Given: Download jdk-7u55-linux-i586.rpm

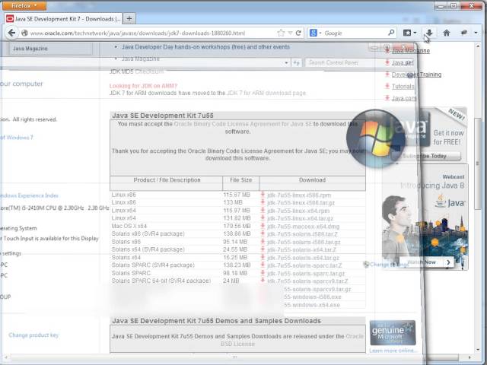Looking at the screenshot, I should (x=299, y=195).
